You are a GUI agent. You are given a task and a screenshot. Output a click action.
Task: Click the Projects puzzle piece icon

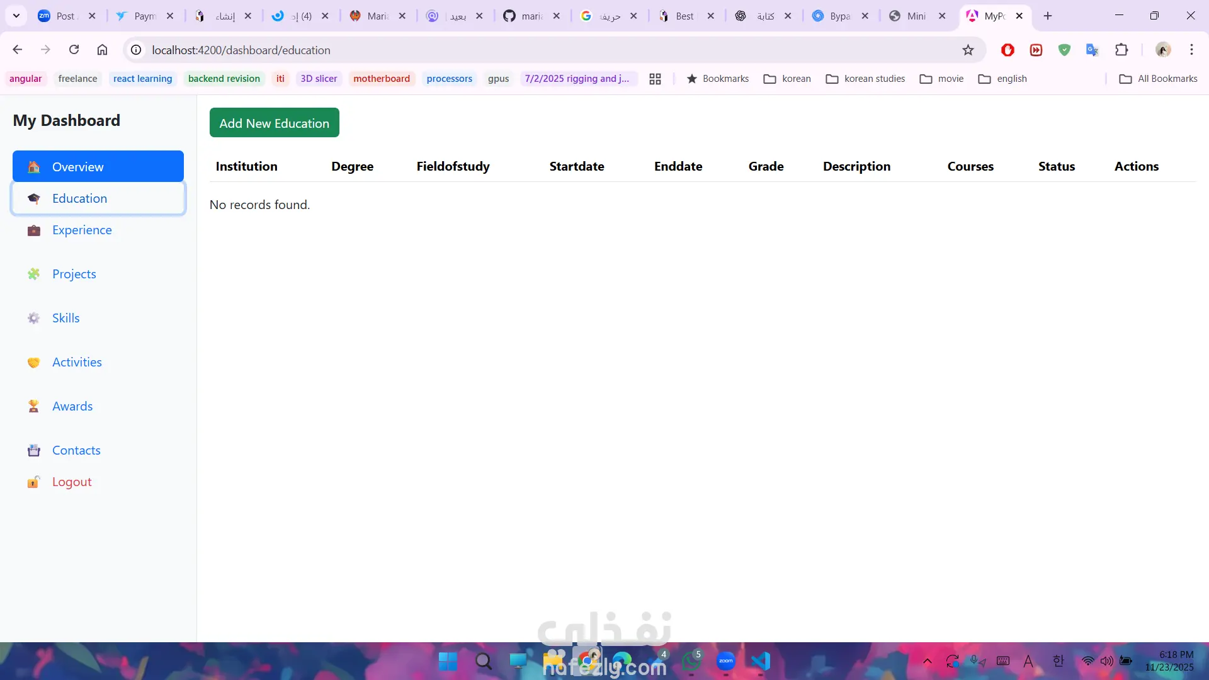(34, 275)
